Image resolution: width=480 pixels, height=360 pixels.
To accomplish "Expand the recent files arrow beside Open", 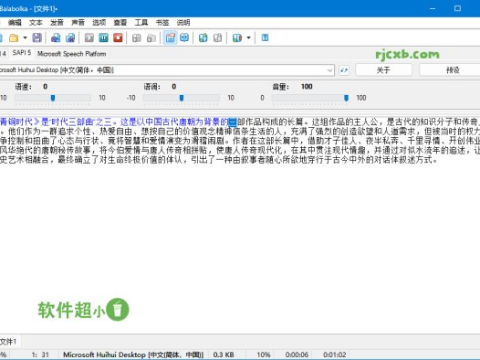I will (x=26, y=38).
